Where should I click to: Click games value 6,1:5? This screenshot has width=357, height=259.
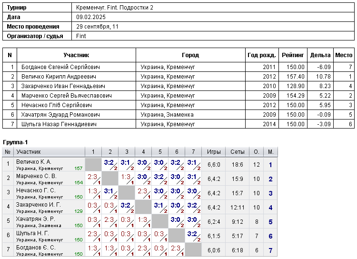point(214,236)
